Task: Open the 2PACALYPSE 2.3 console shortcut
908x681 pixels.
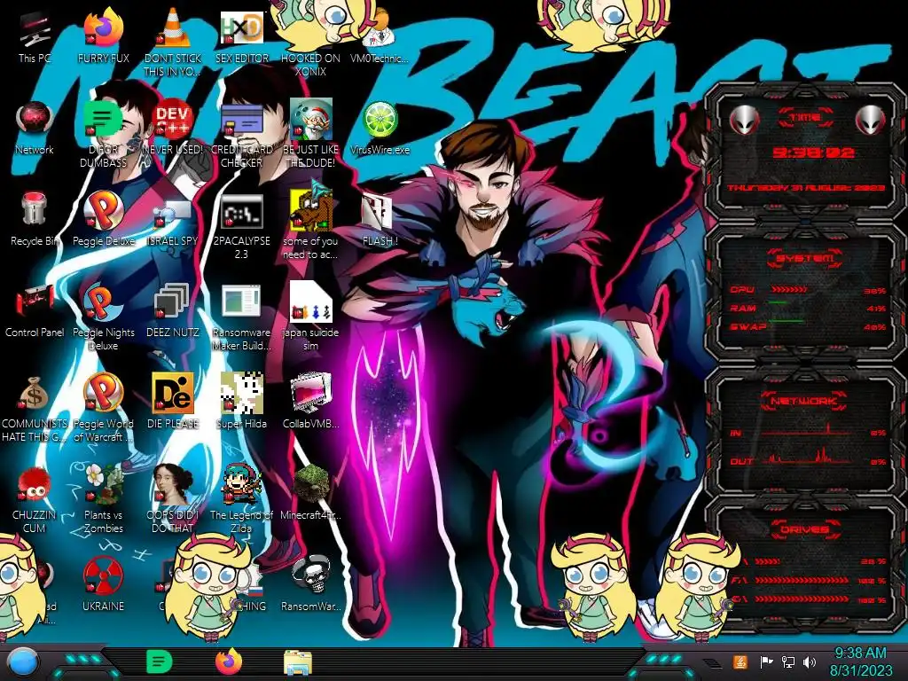Action: coord(241,226)
